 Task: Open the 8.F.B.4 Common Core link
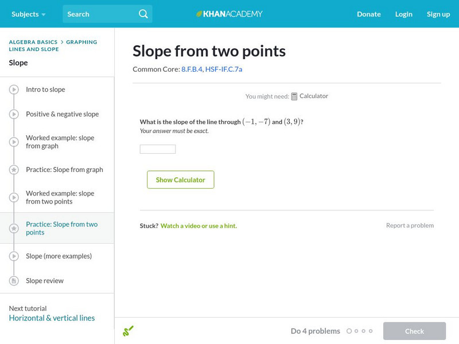pos(192,69)
